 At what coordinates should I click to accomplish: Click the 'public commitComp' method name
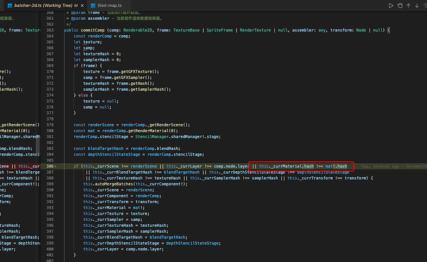(x=93, y=30)
